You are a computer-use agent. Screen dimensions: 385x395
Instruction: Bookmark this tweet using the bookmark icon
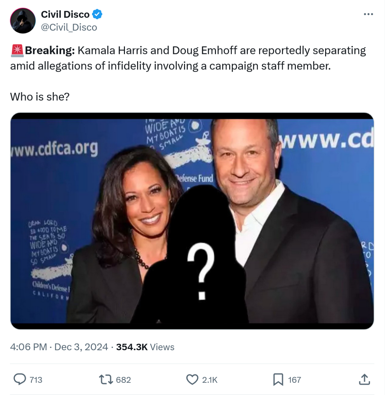(x=278, y=380)
